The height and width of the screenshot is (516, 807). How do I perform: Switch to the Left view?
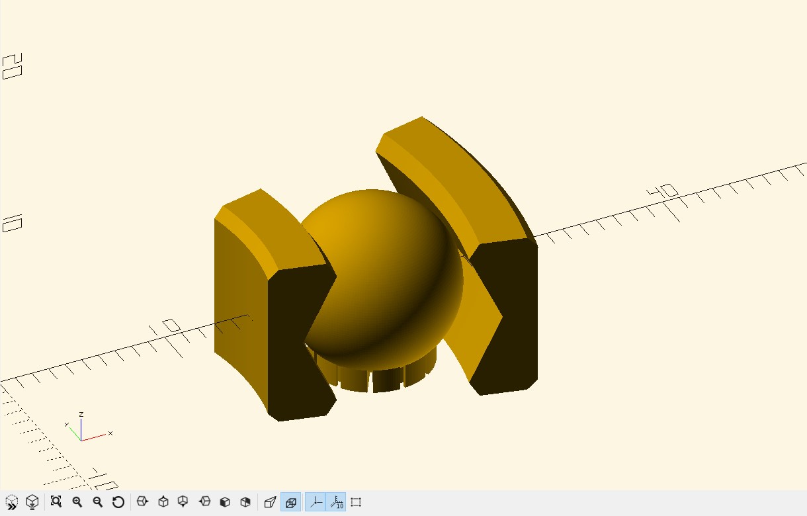[204, 502]
